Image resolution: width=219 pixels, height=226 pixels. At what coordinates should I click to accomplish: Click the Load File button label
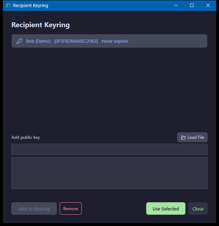(196, 137)
